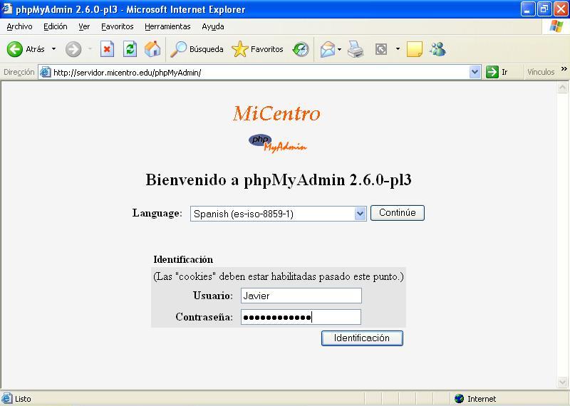
Task: Click the Contraseña password field
Action: pos(301,317)
